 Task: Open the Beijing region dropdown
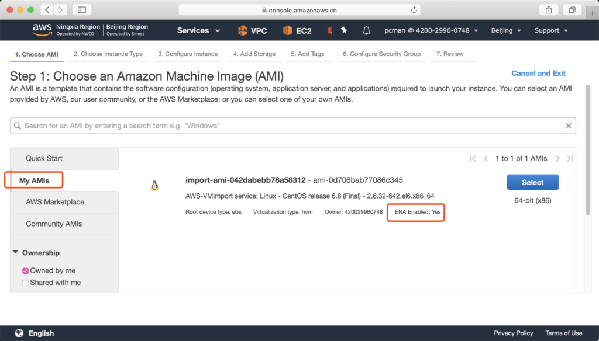point(505,30)
